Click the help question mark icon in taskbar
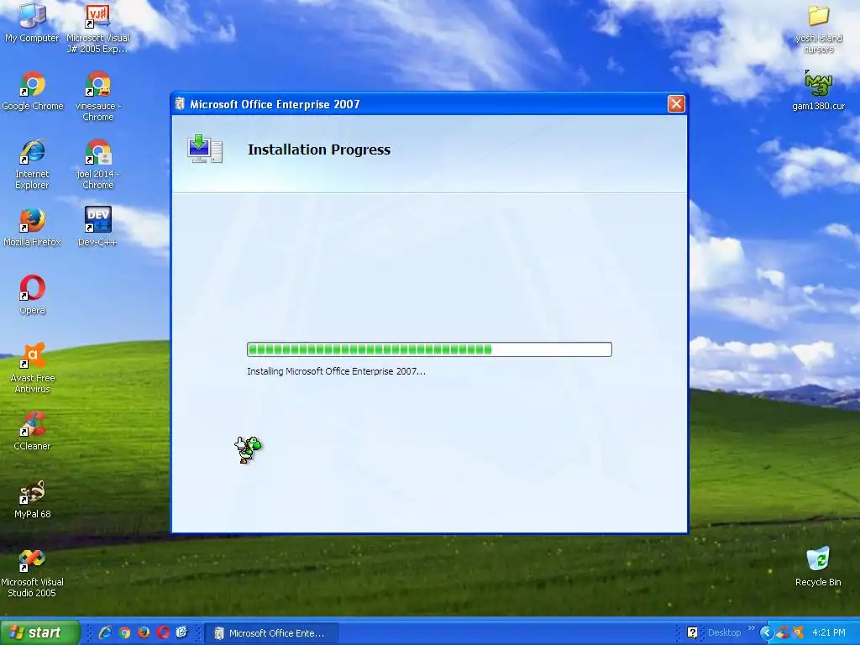The width and height of the screenshot is (860, 645). tap(692, 633)
